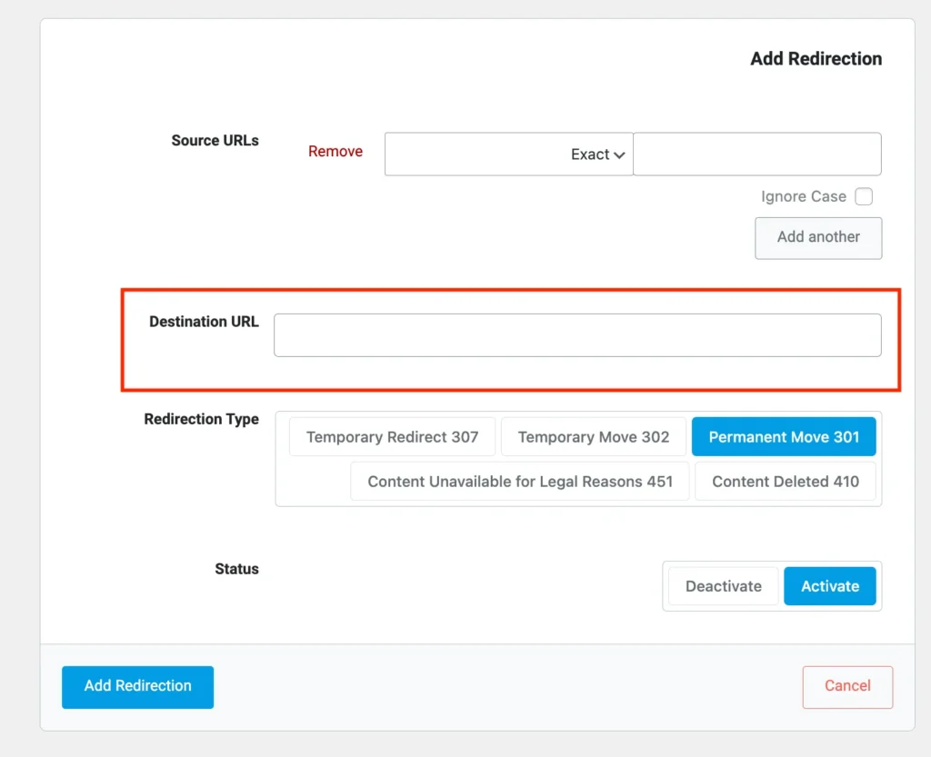This screenshot has height=757, width=931.
Task: Open the Exact match type dropdown
Action: pos(509,154)
